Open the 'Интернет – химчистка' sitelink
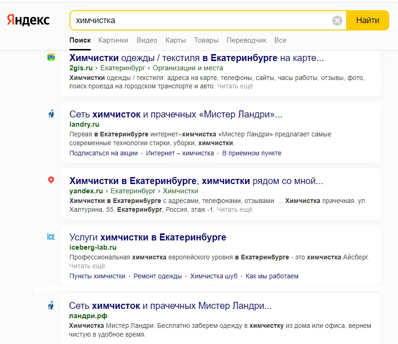 180,153
